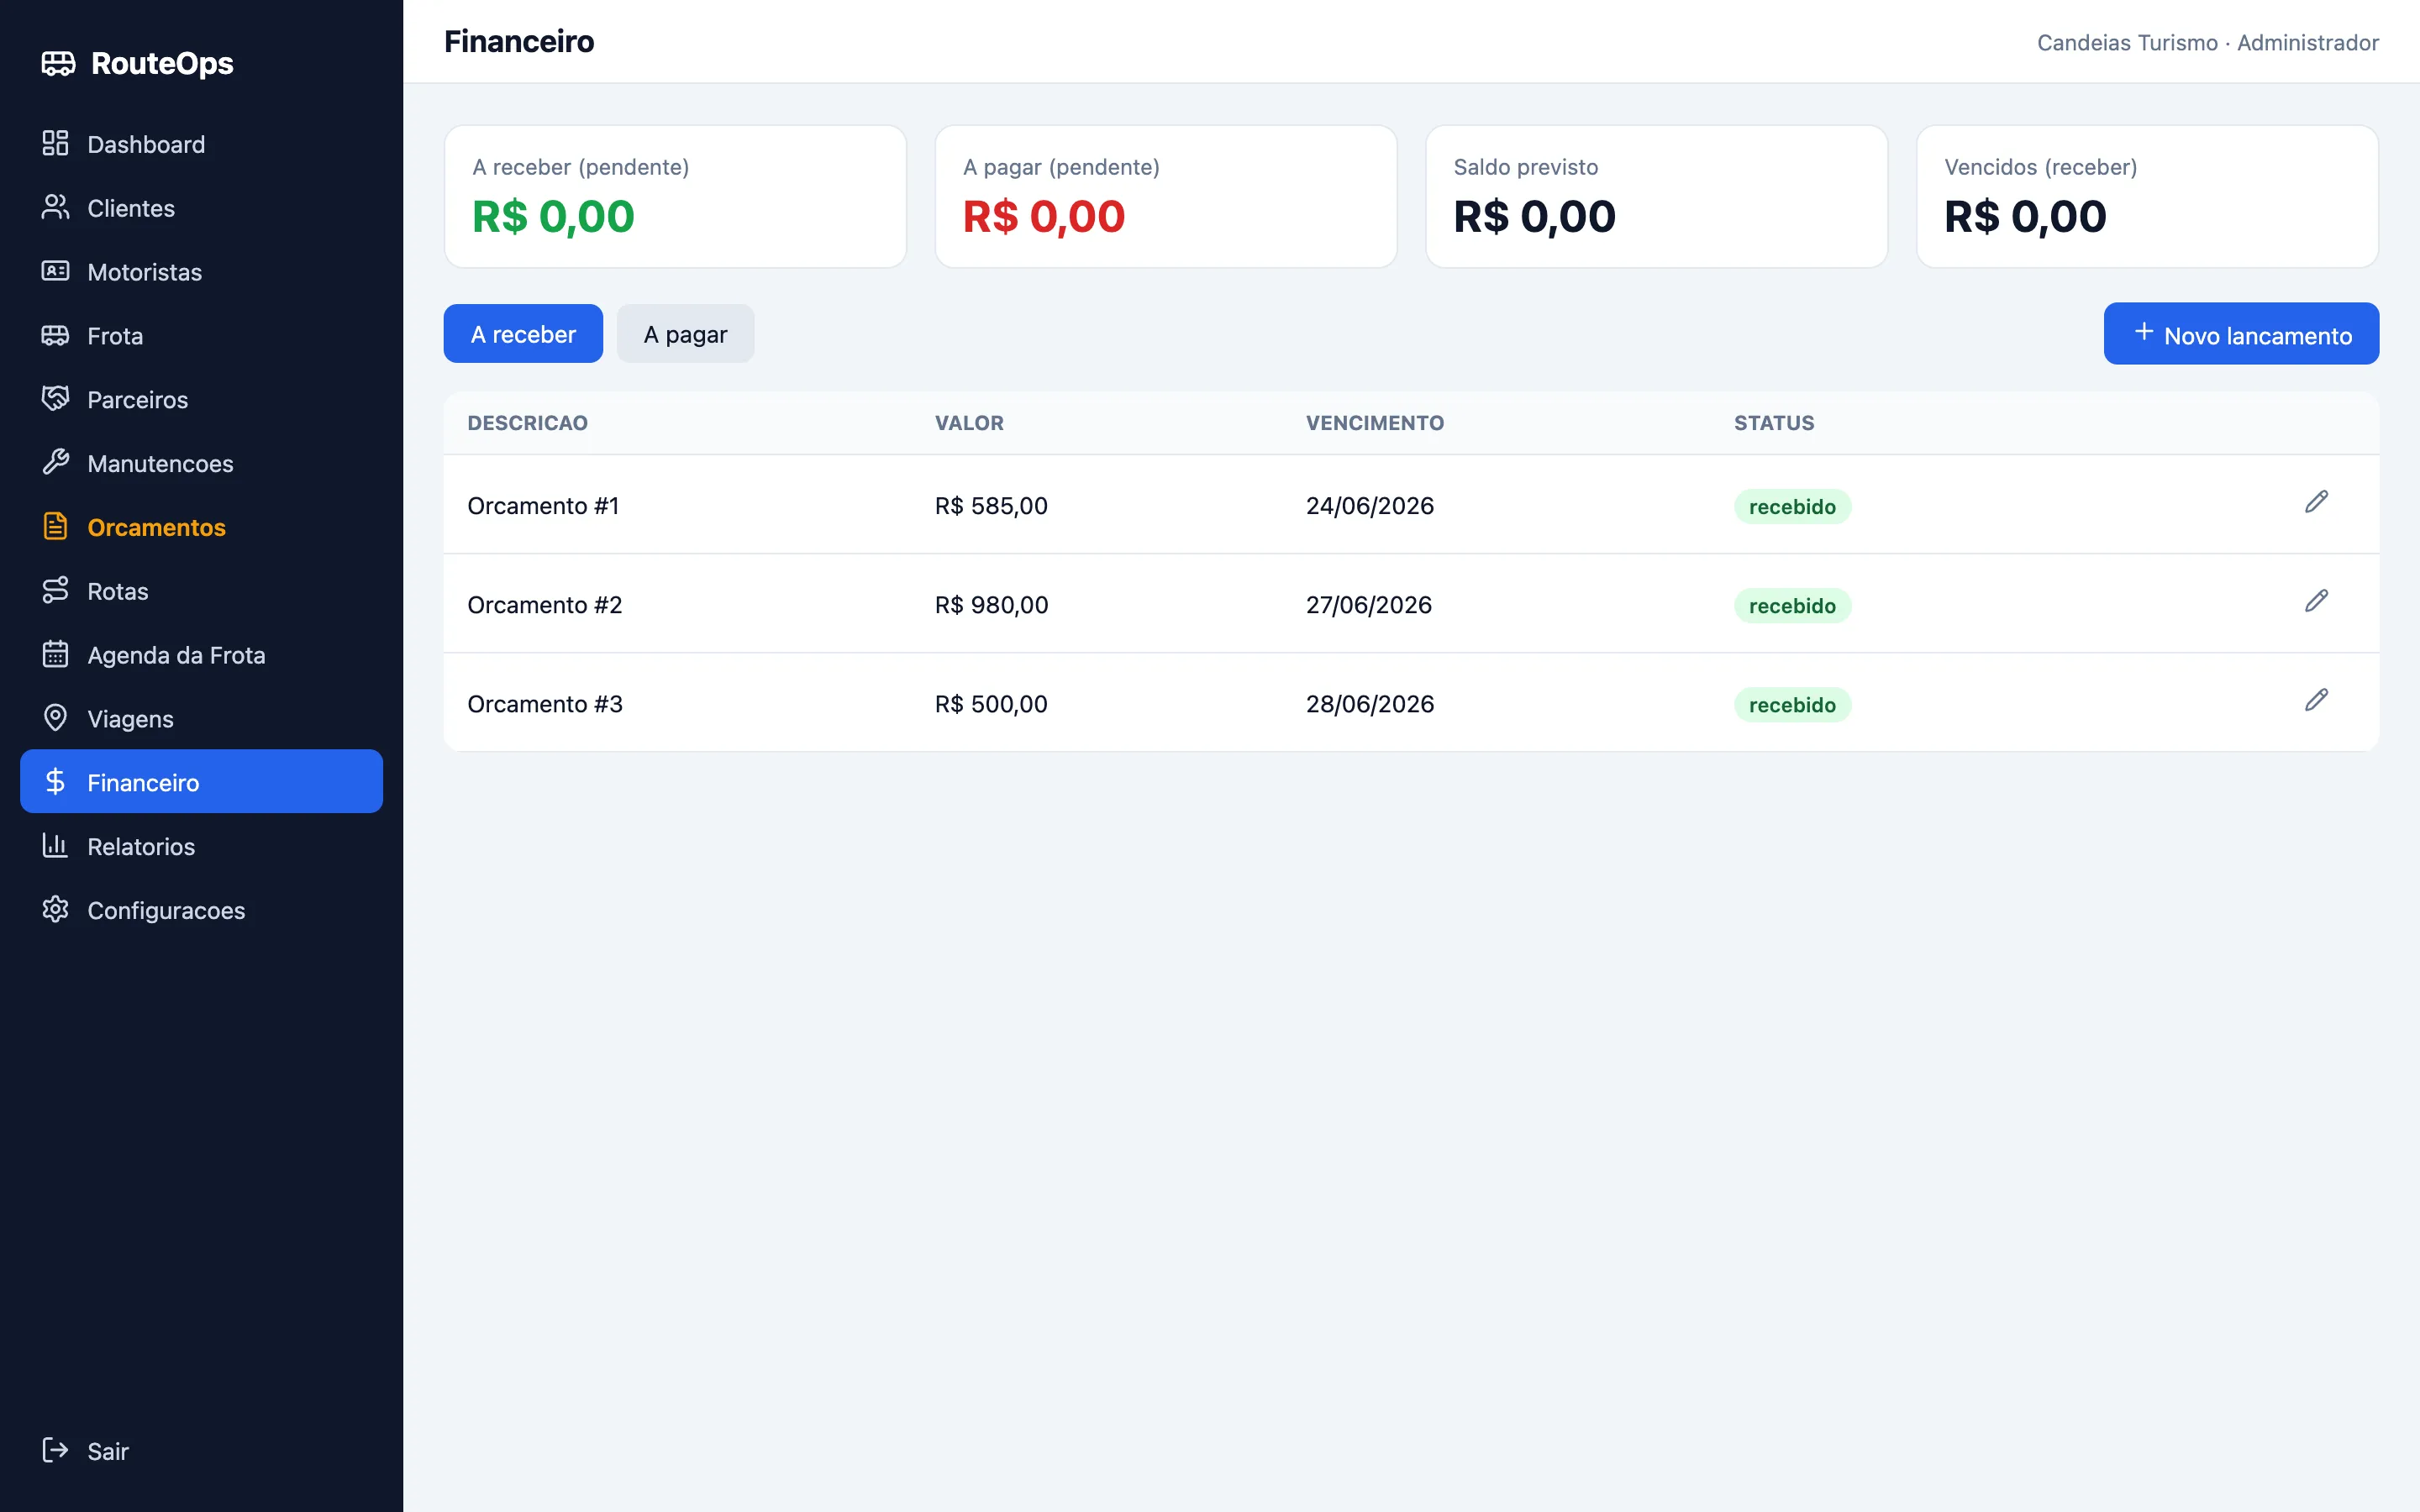Click the Parceiros handshake icon

click(x=55, y=399)
